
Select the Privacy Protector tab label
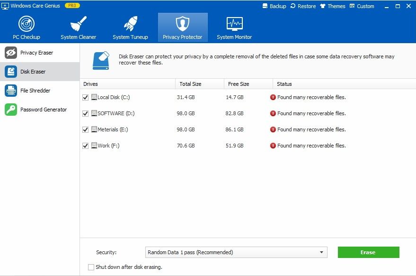tap(183, 37)
